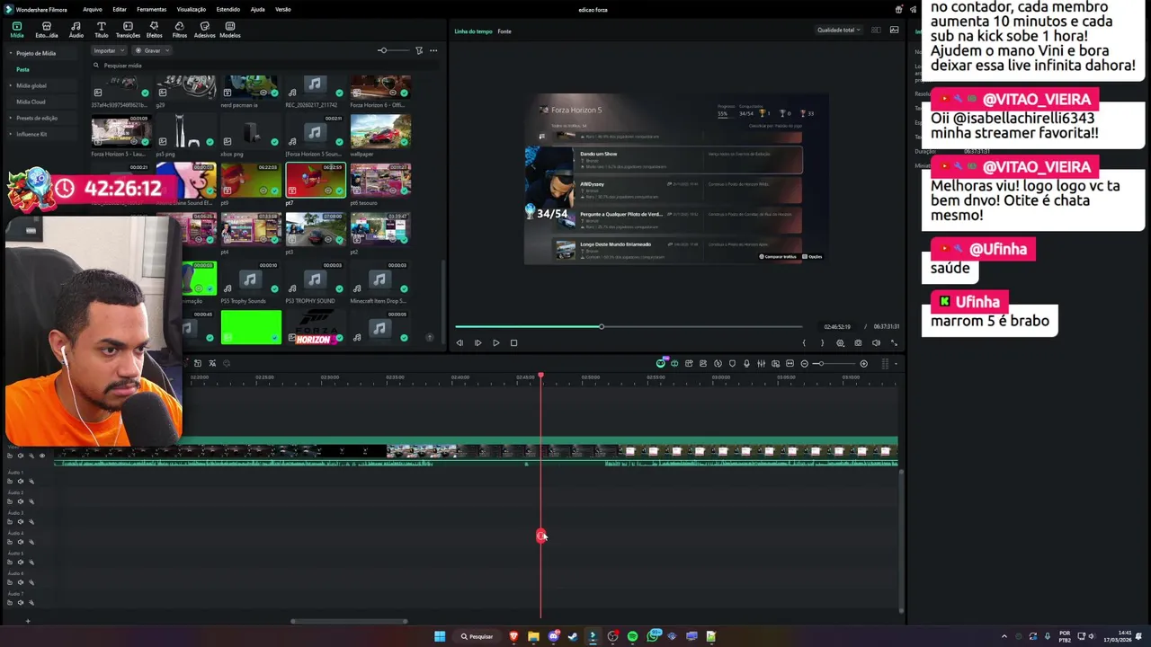
Task: Enter fullscreen preview
Action: [x=894, y=342]
